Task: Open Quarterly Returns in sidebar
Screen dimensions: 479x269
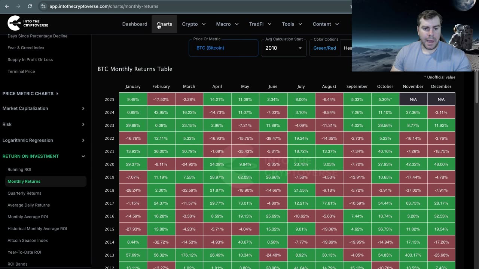Action: coord(24,193)
